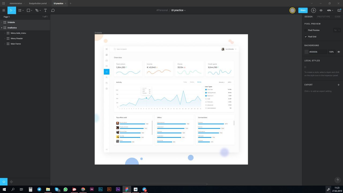The image size is (343, 193).
Task: Open the team library book icon
Action: 339,10
